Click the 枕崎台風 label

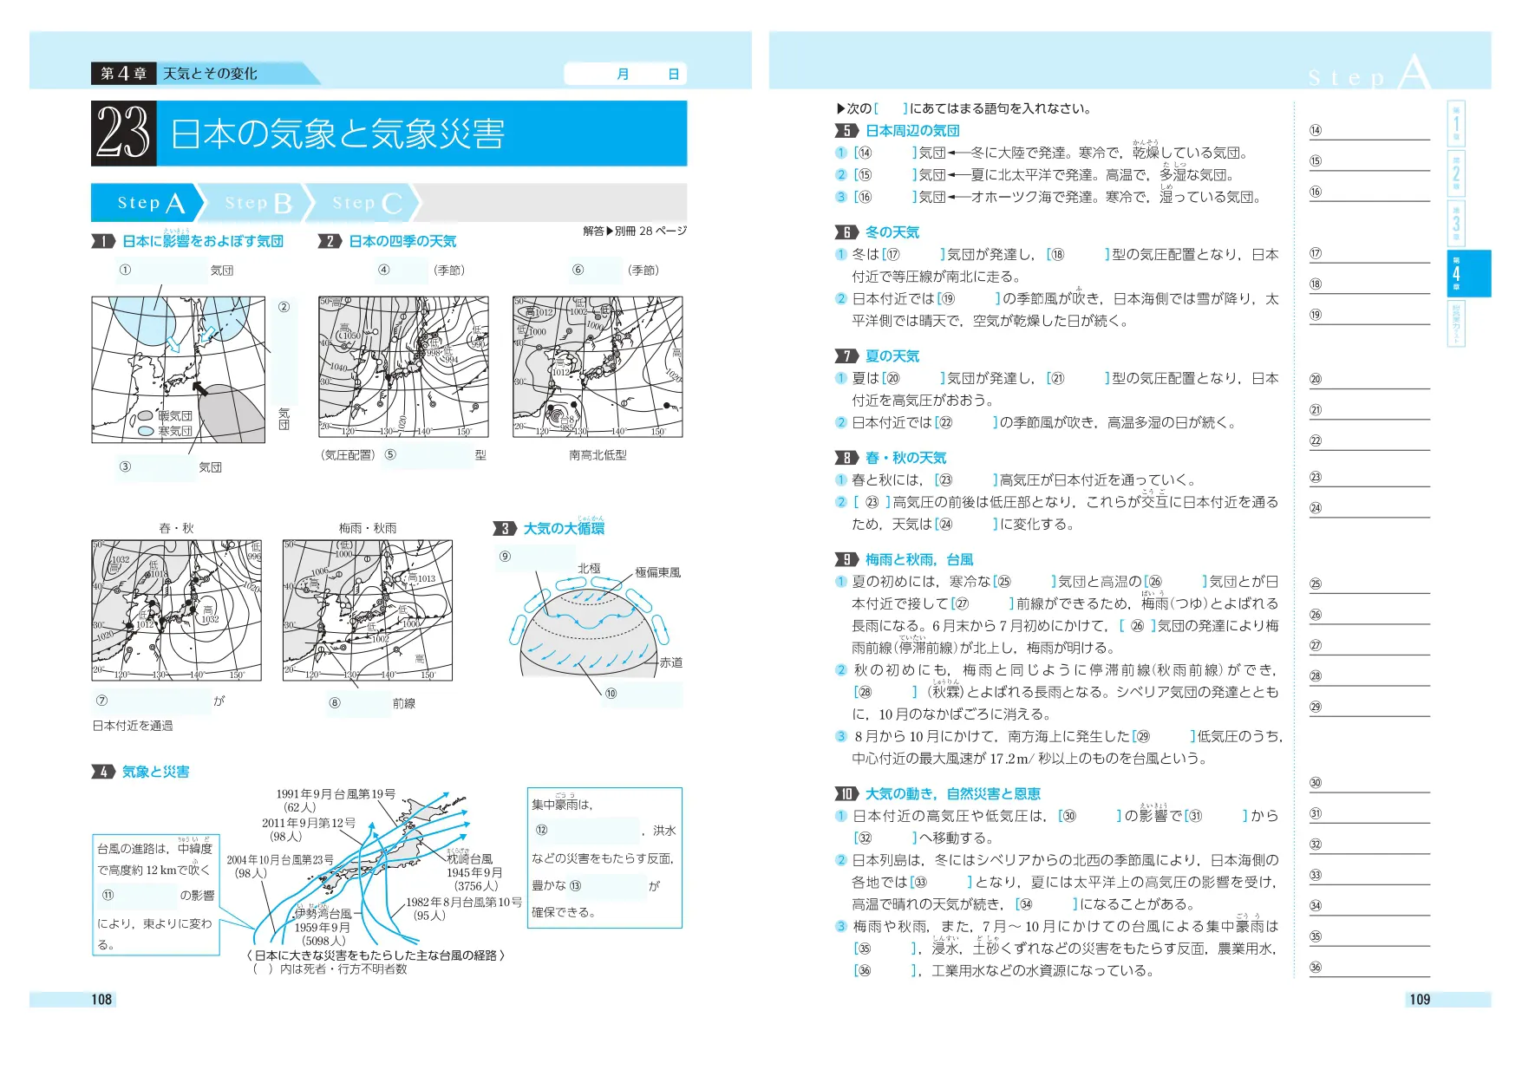pos(470,858)
